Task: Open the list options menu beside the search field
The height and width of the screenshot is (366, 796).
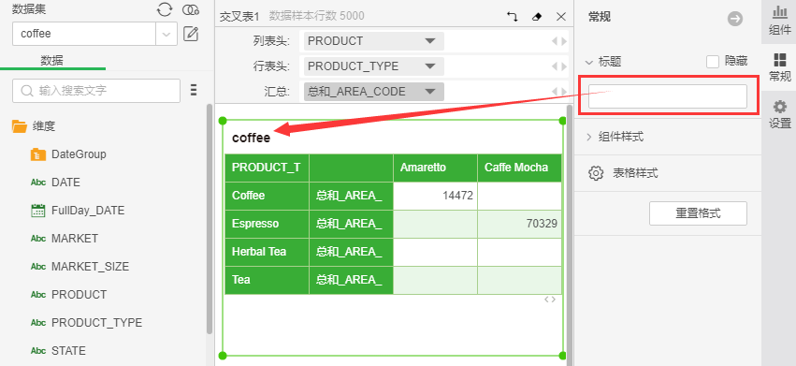Action: pos(194,91)
